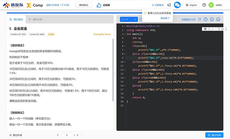This screenshot has width=230, height=139.
Task: Click 加载最近代码 load recent code
Action: [x=188, y=19]
